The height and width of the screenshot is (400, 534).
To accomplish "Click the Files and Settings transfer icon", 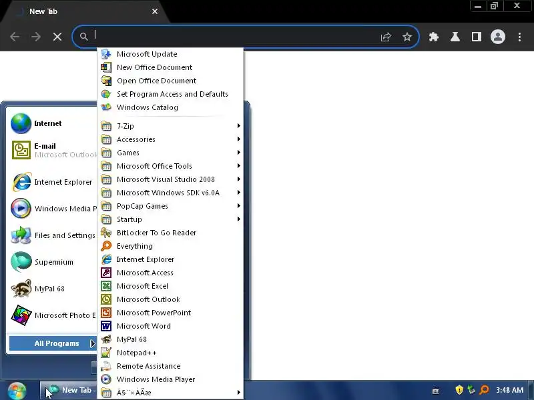I will coord(21,235).
